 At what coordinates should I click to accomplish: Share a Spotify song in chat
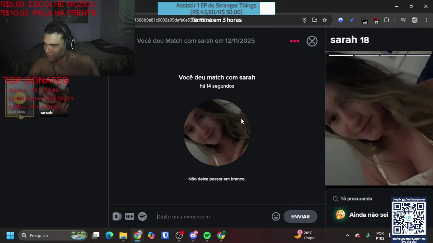point(142,217)
